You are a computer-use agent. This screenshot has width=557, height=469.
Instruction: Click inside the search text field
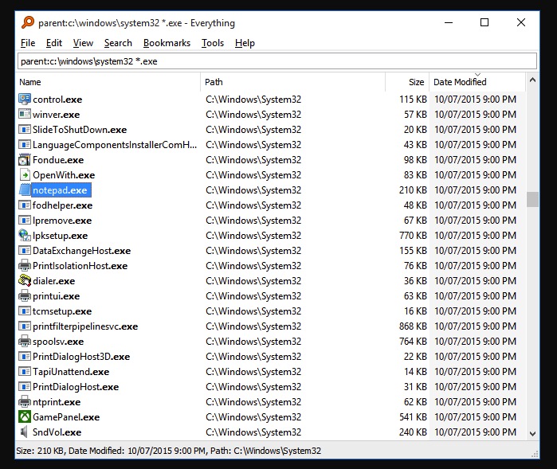point(277,61)
